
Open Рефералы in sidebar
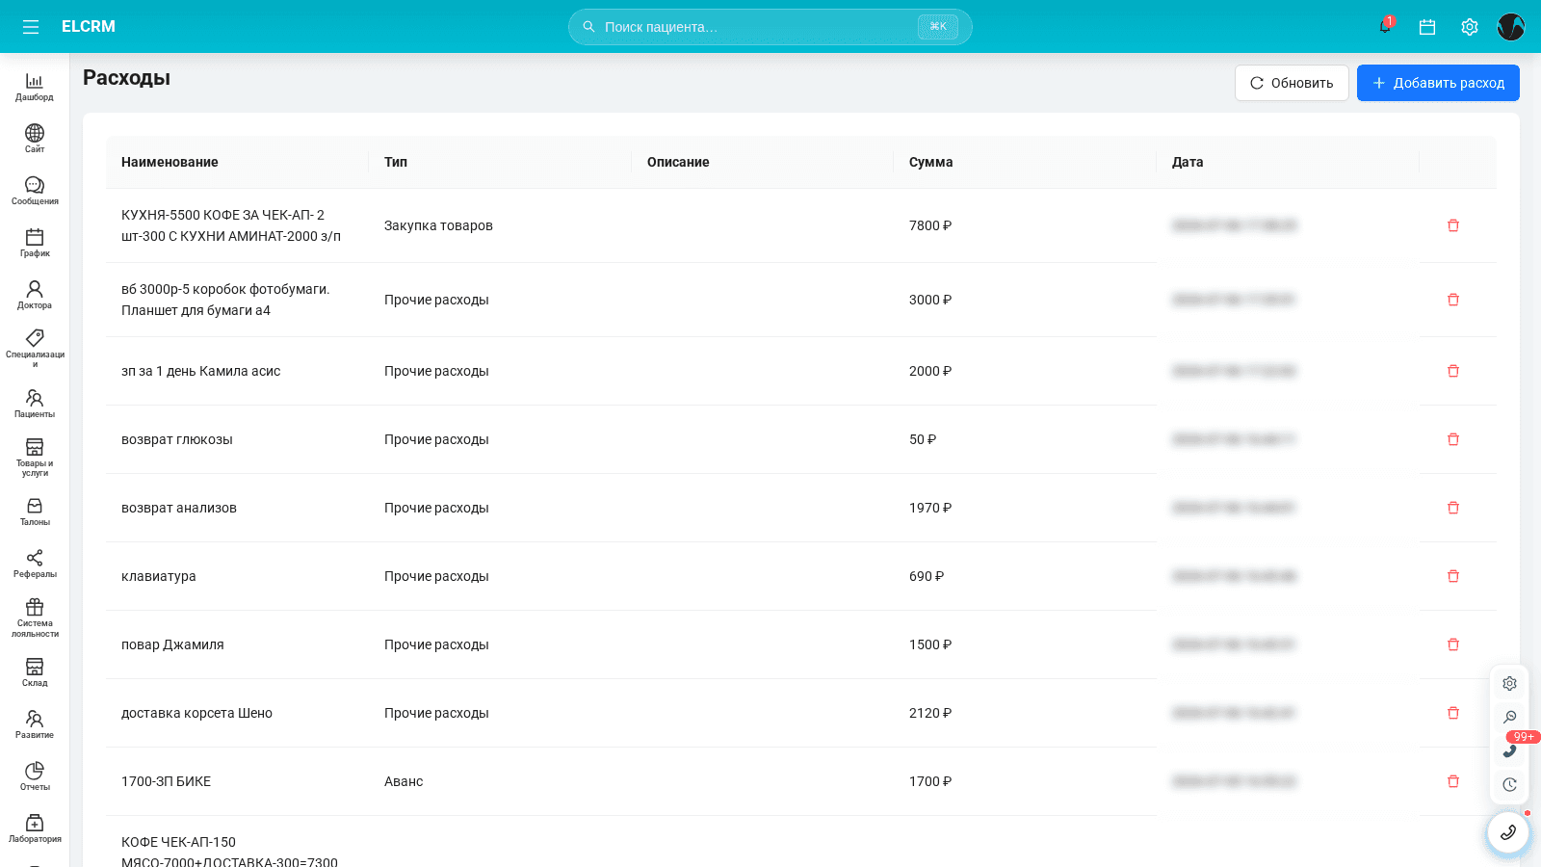tap(35, 564)
